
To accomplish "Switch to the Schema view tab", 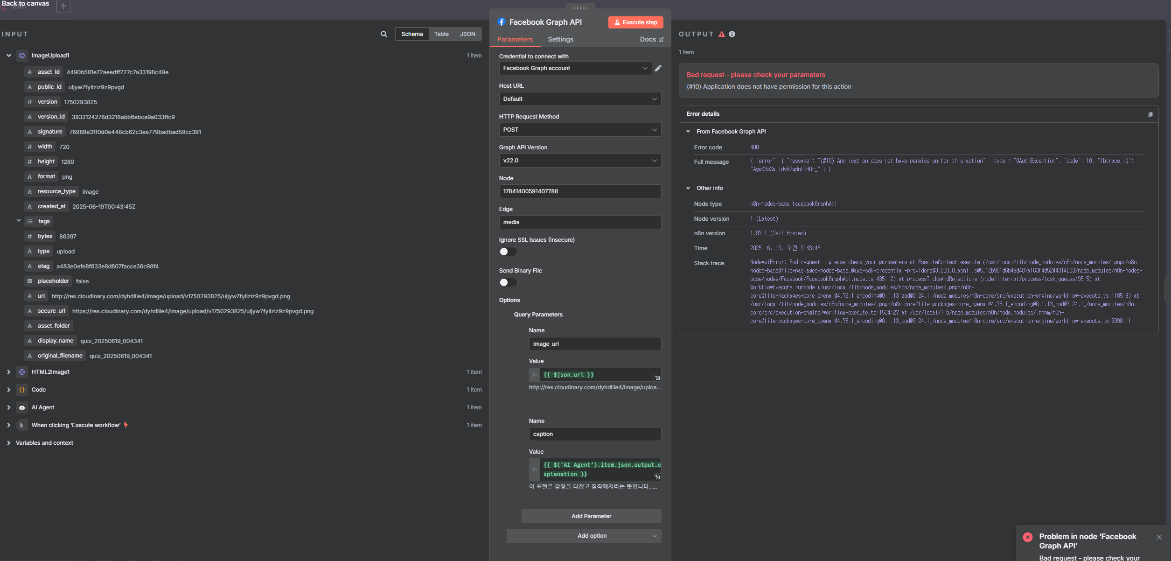I will click(x=412, y=34).
